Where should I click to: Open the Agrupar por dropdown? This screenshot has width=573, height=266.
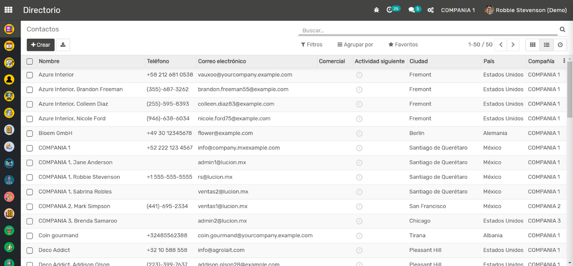point(355,45)
